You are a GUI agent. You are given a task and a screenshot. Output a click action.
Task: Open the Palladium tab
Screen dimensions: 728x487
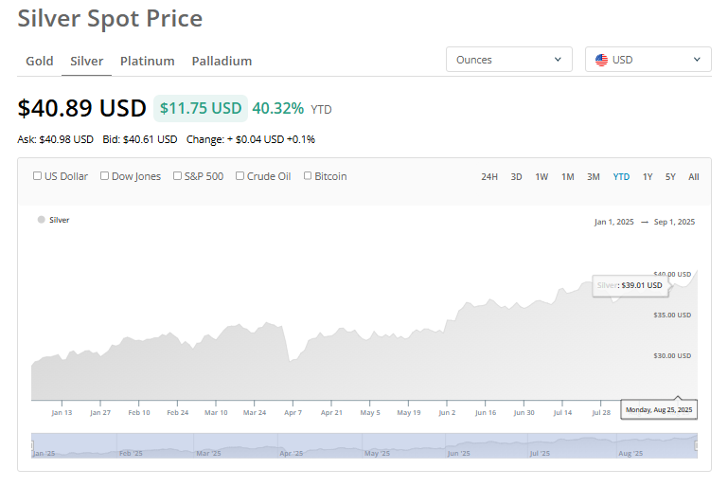tap(222, 62)
